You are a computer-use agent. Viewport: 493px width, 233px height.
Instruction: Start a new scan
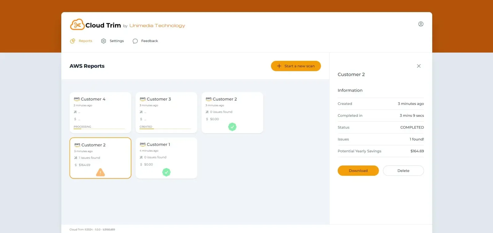[296, 66]
